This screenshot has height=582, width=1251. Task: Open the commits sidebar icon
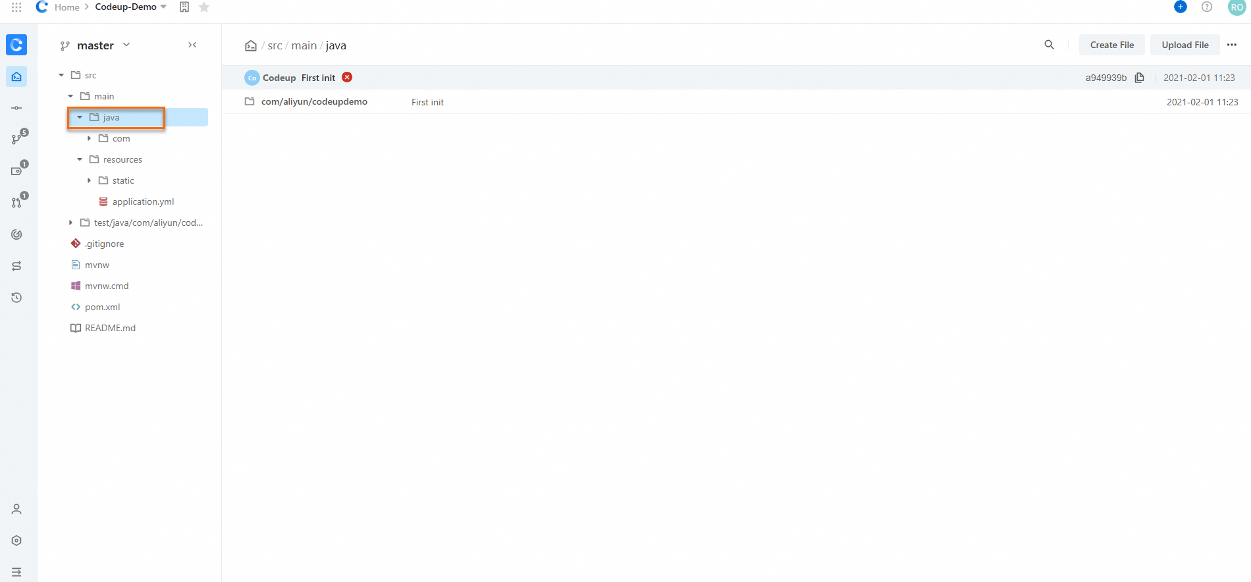pos(16,108)
